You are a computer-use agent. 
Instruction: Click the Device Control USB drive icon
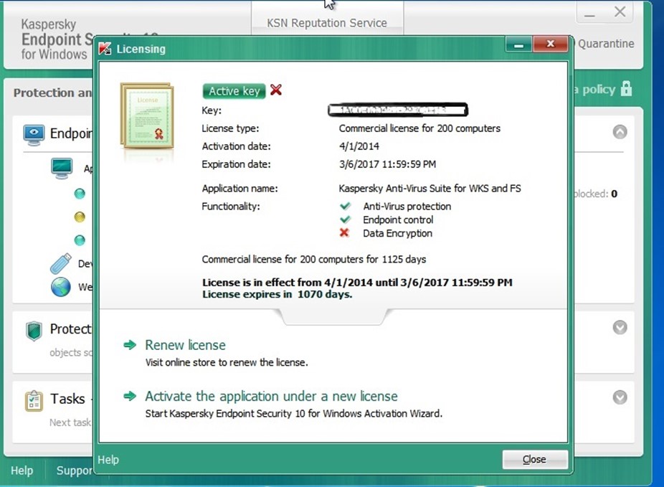coord(60,263)
